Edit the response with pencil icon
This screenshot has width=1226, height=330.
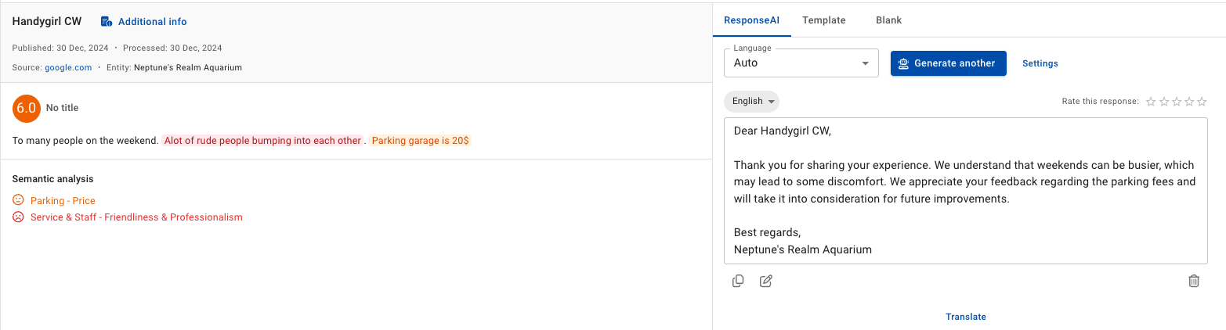[766, 282]
